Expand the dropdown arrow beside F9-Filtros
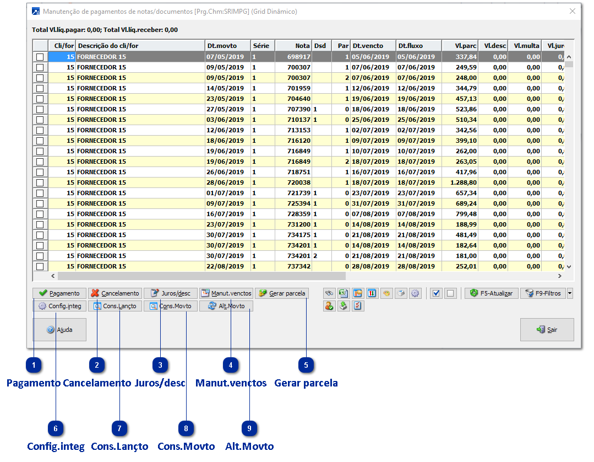Screen dimensions: 594x462 click(570, 293)
